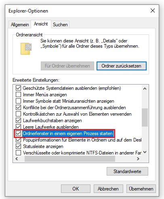164x199 pixels.
Task: Click the Abbrechen button
Action: [x=108, y=189]
